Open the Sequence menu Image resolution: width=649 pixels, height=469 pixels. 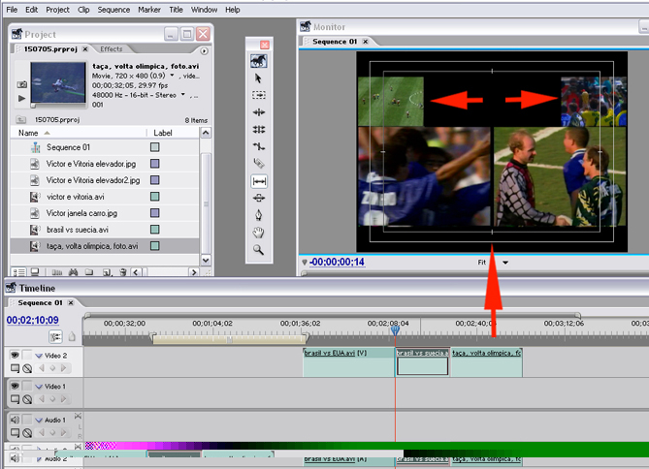pyautogui.click(x=114, y=9)
